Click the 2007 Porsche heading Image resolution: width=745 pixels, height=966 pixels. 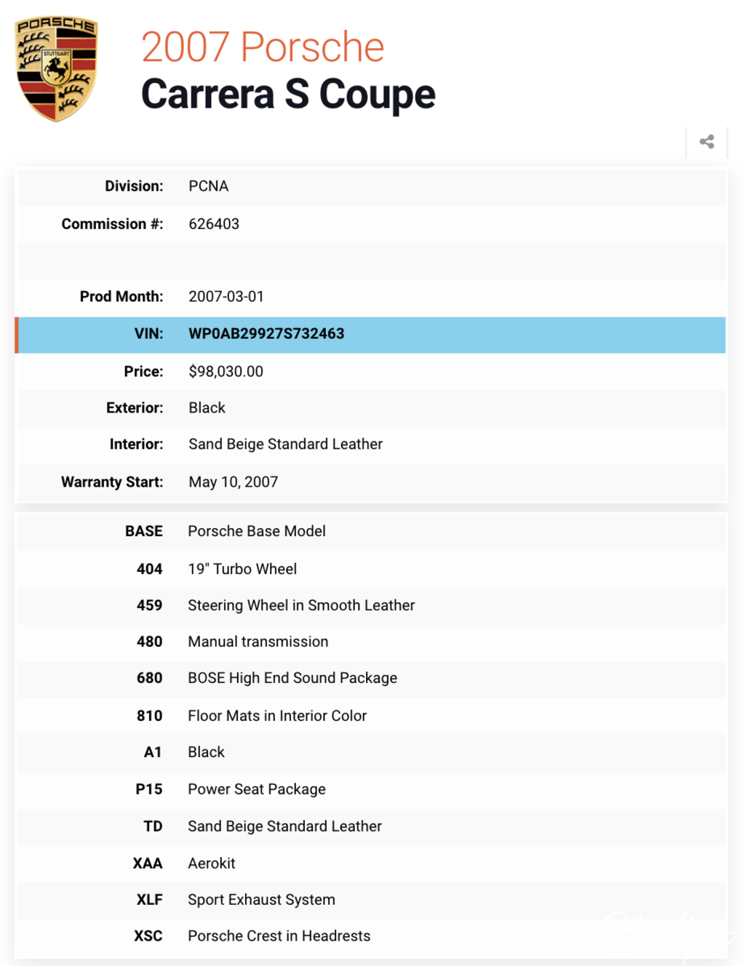tap(262, 47)
